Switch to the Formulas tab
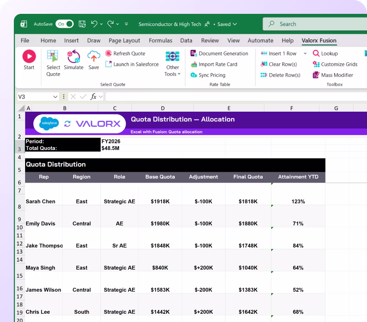Screen dimensions: 367x322 click(x=160, y=41)
